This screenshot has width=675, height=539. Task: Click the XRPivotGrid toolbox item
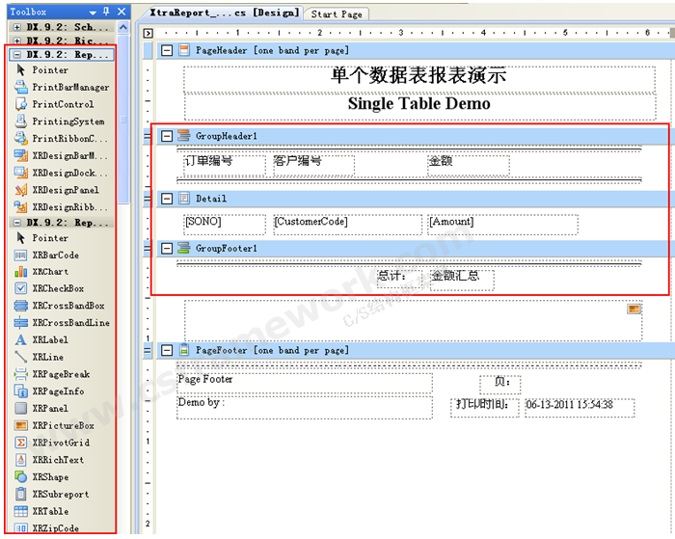(60, 443)
